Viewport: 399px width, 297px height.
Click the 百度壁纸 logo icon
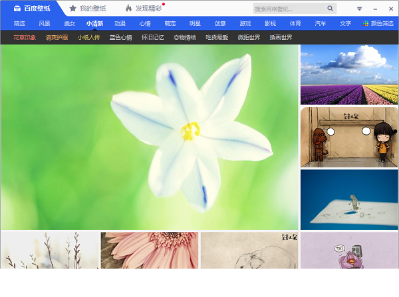(x=17, y=9)
